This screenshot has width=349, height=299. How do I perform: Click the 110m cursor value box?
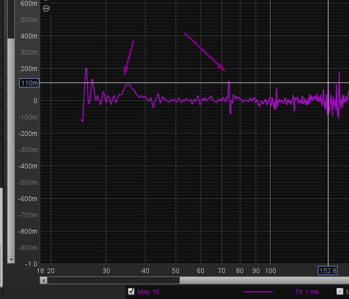click(x=29, y=83)
